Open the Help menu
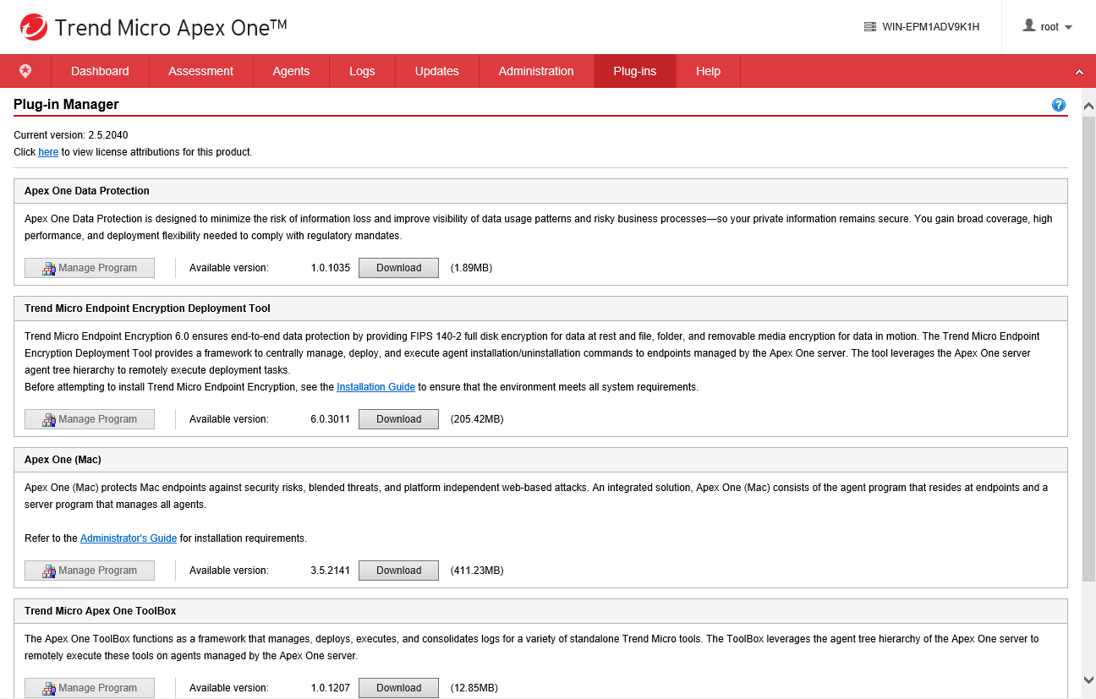 click(709, 71)
